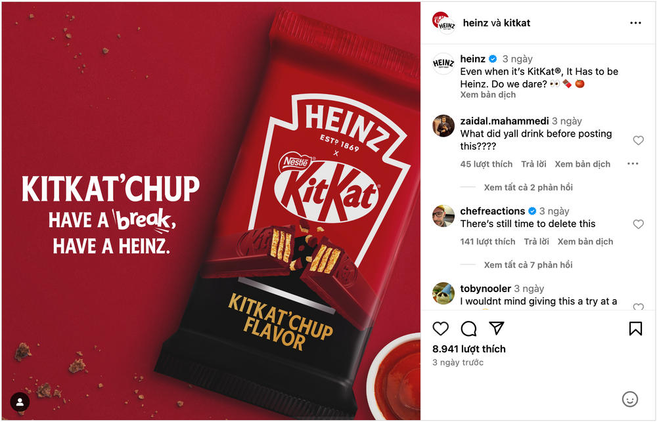Image resolution: width=657 pixels, height=422 pixels.
Task: Like zaidal.mahammedi's comment
Action: [638, 140]
